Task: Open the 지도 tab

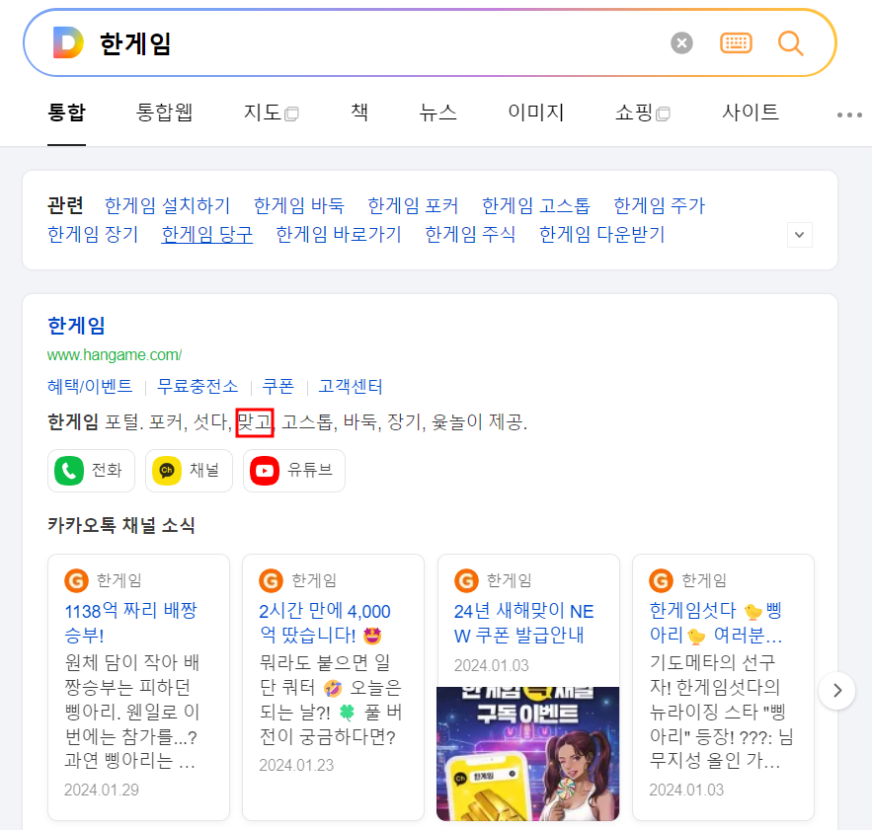Action: pos(271,113)
